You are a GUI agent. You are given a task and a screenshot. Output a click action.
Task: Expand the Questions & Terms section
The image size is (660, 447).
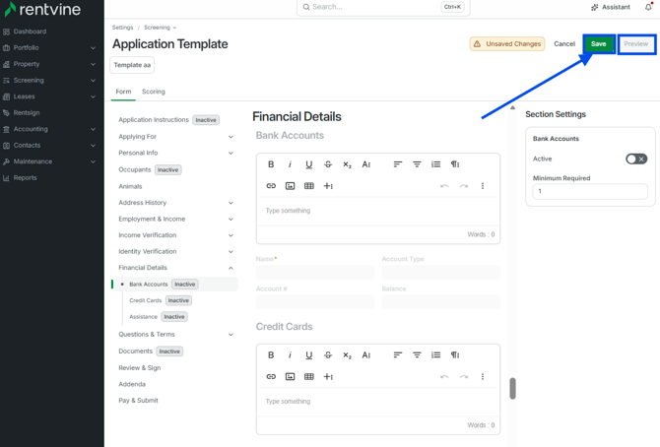point(231,334)
